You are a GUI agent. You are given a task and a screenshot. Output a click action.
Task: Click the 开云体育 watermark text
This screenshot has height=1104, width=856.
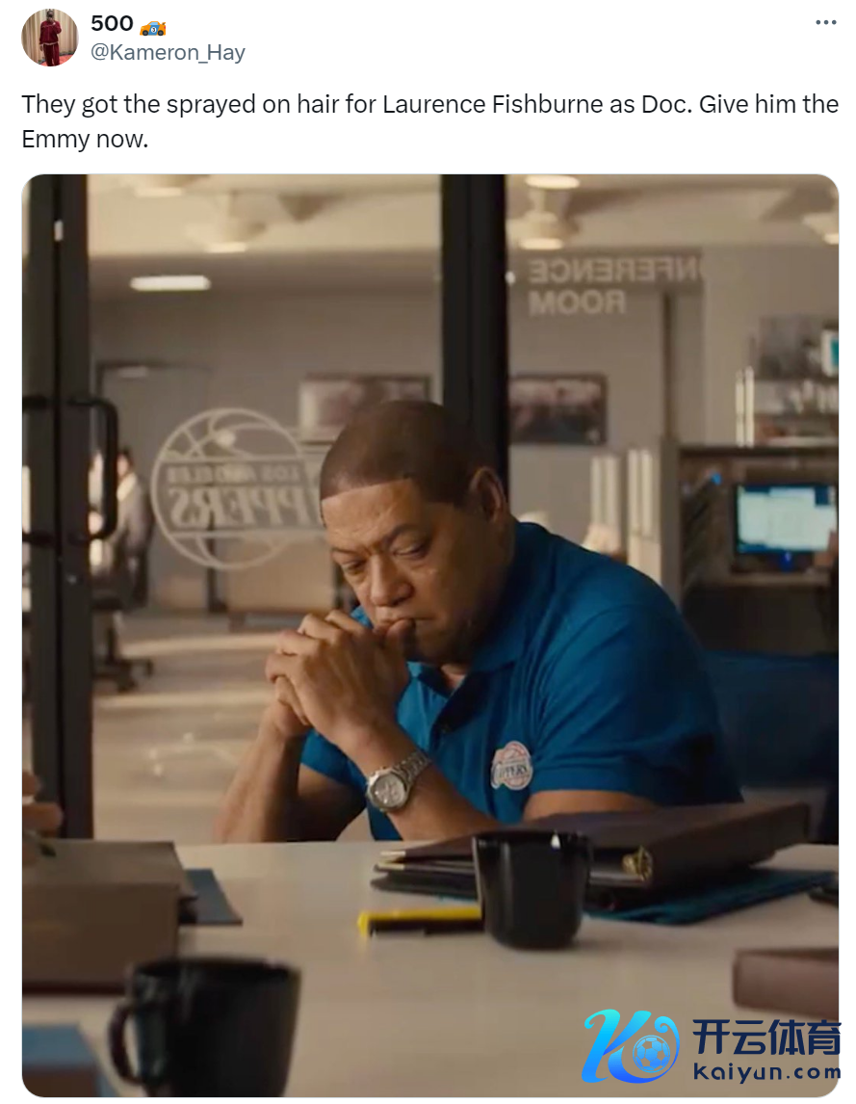point(766,1038)
